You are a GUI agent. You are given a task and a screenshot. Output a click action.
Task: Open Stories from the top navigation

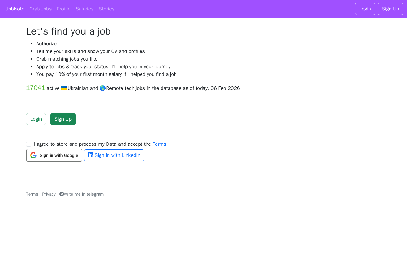107,9
